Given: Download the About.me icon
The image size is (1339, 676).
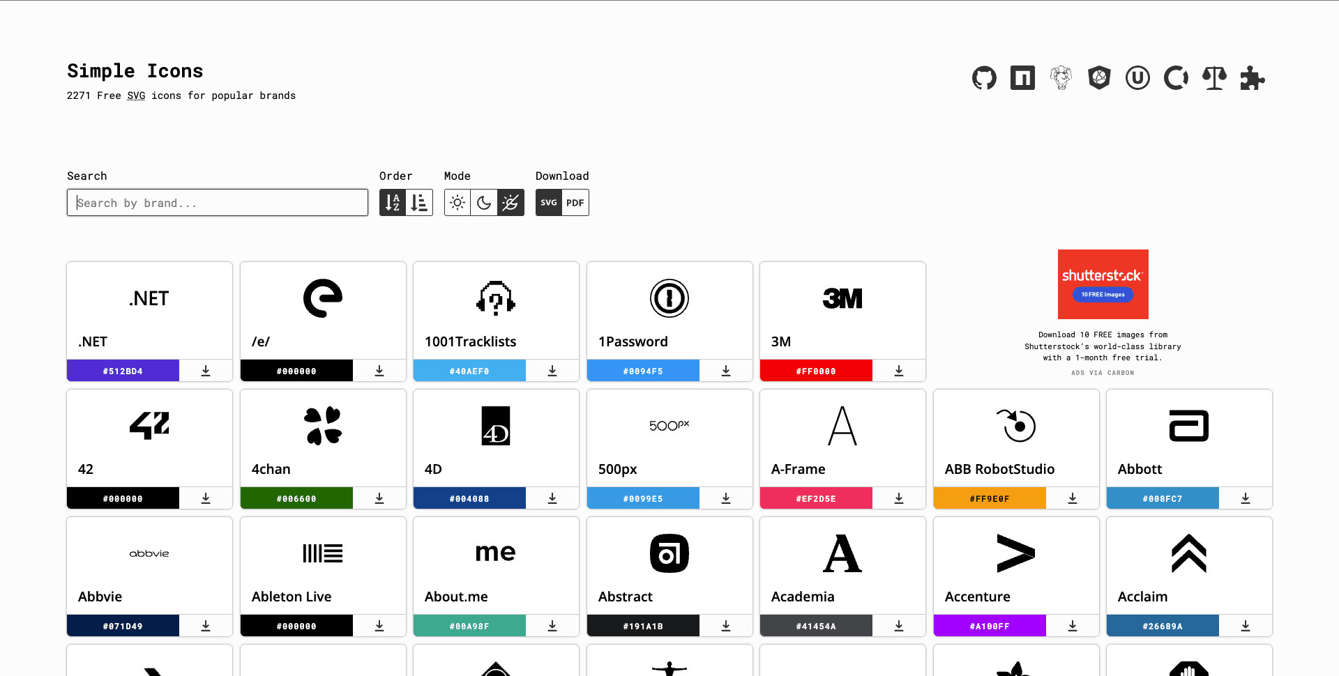Looking at the screenshot, I should 552,626.
